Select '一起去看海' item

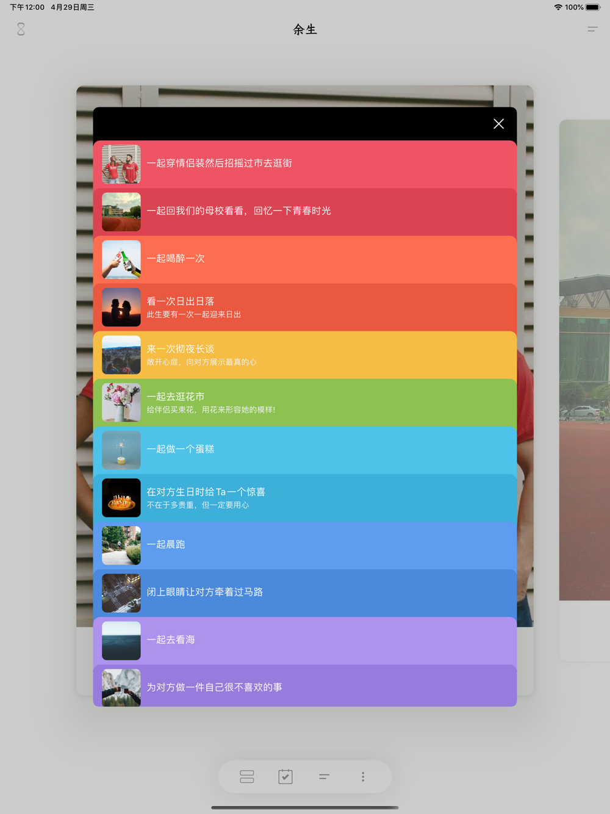305,640
